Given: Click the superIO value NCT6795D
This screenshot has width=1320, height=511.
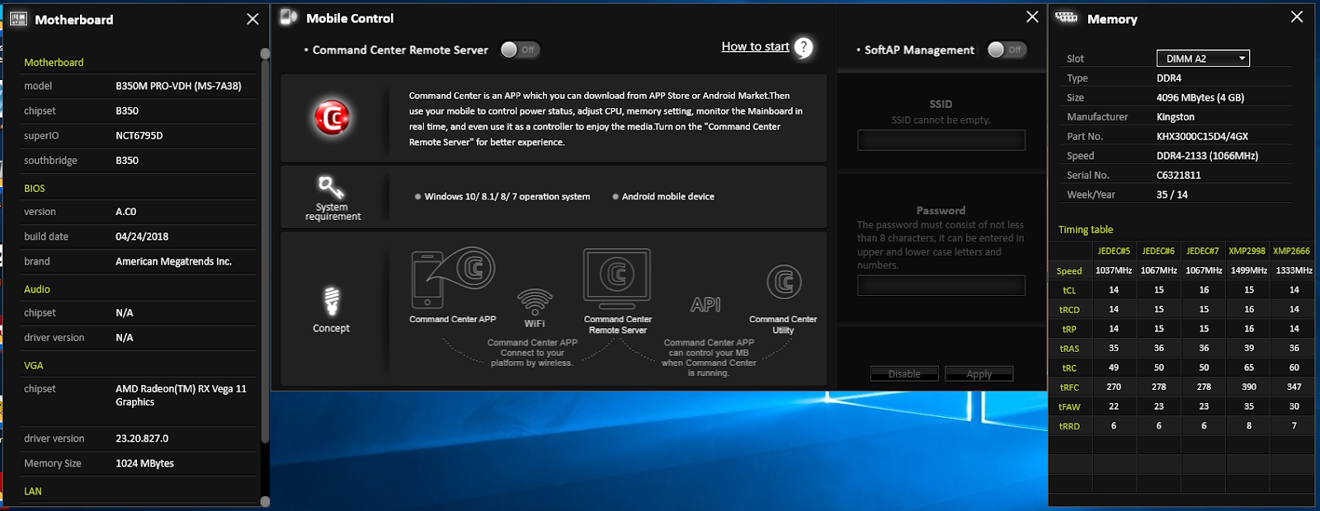Looking at the screenshot, I should point(139,135).
